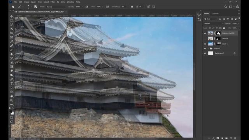Select the Gradient tool
Viewport: 249px width, 140px height.
(x=12, y=66)
